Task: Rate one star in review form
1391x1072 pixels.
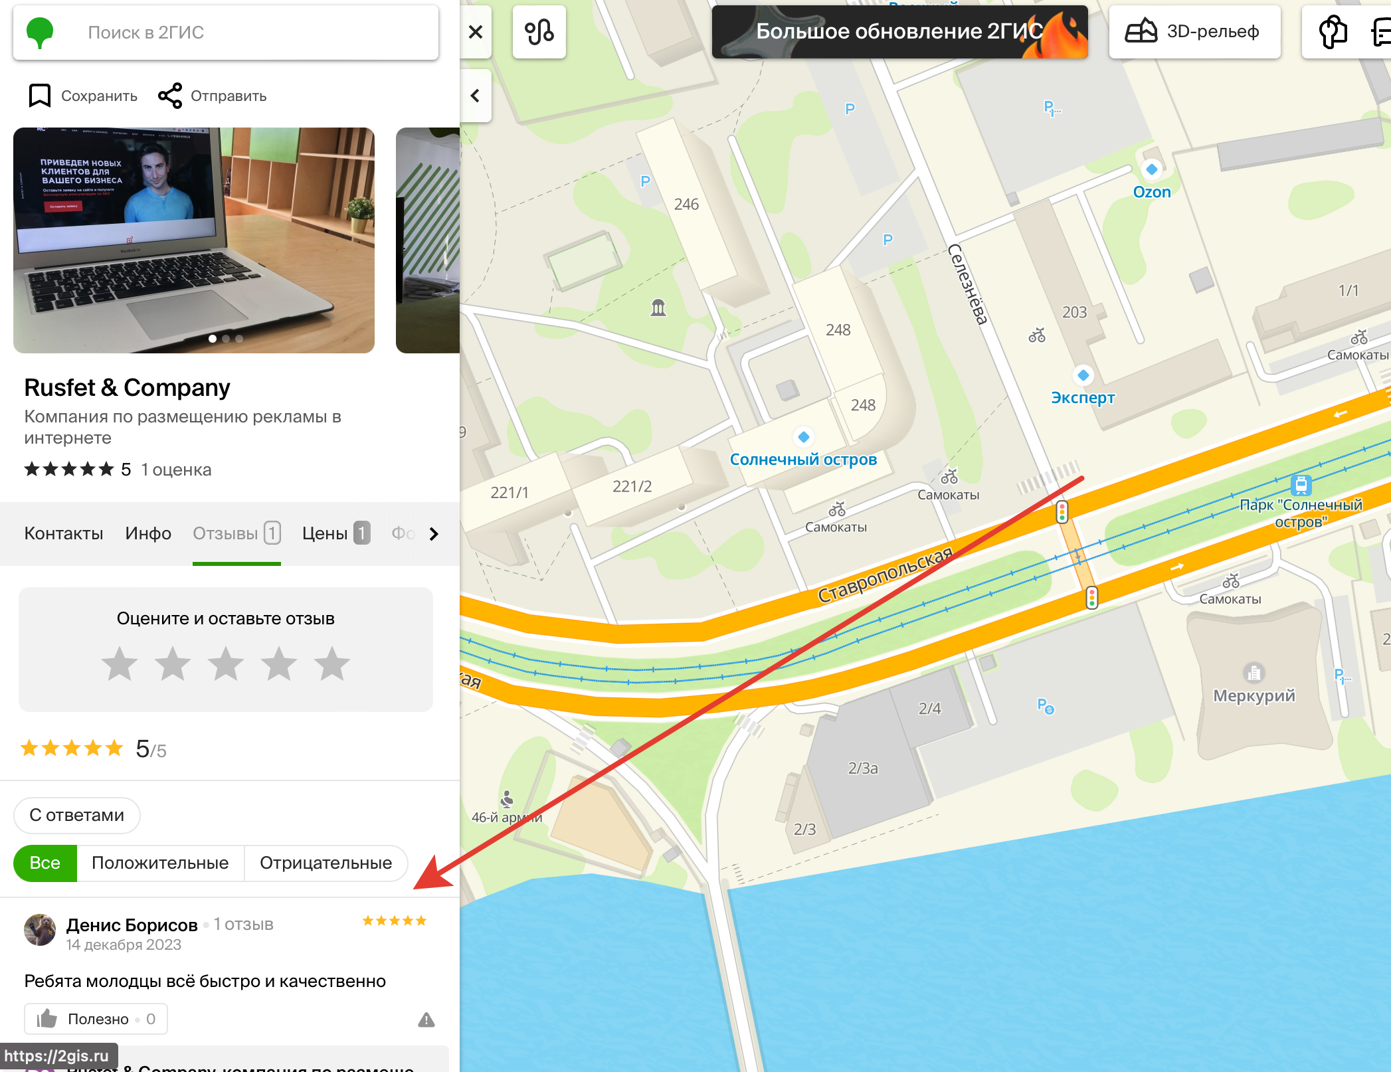Action: point(120,664)
